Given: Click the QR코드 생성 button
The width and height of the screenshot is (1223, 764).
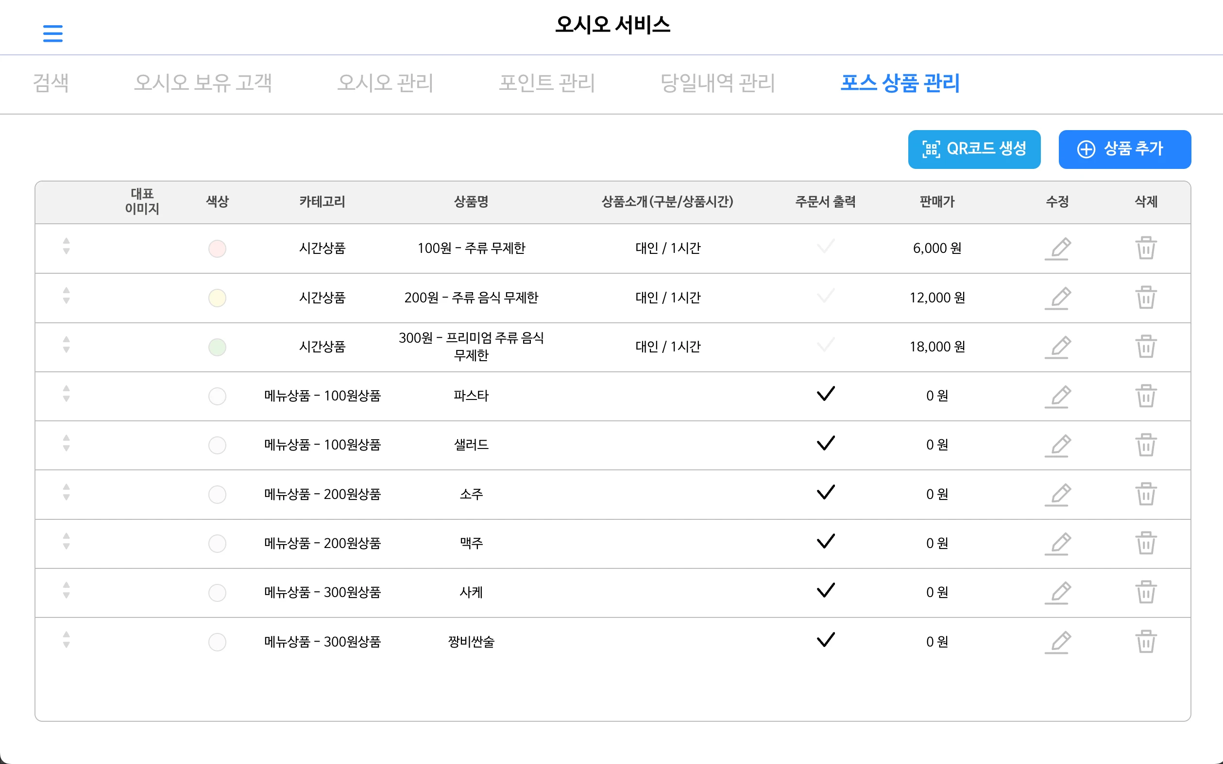Looking at the screenshot, I should (974, 149).
